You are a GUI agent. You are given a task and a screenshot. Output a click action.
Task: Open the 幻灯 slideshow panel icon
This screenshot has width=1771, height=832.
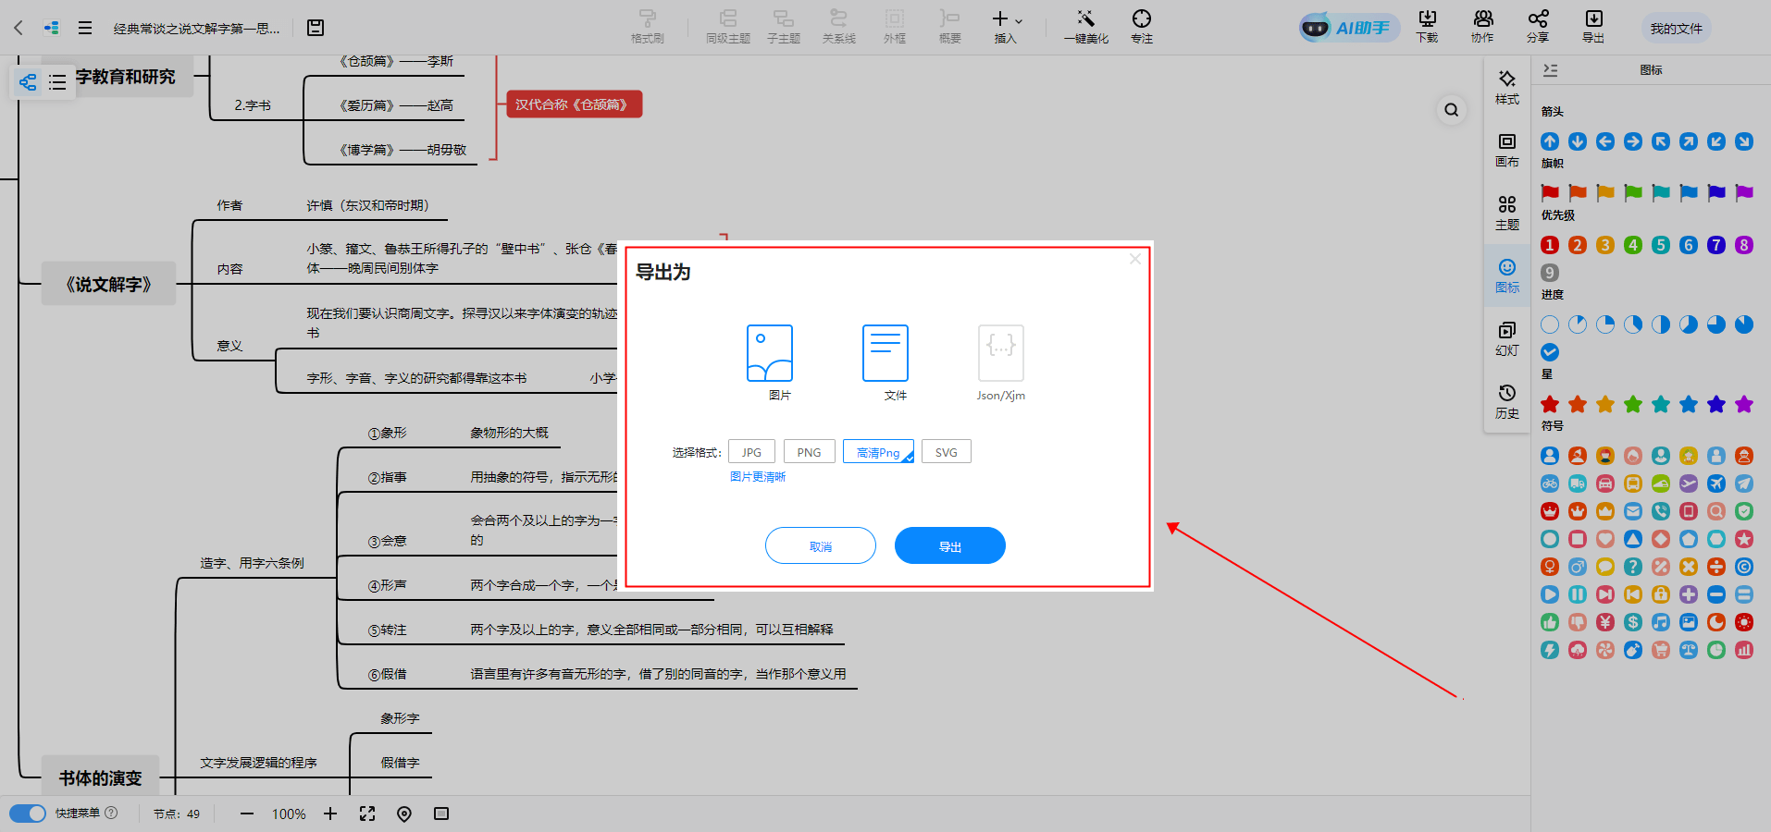tap(1506, 338)
